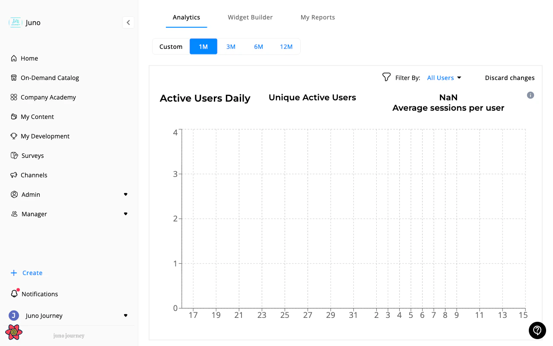Navigate to Company Academy
The height and width of the screenshot is (346, 553).
pos(48,97)
